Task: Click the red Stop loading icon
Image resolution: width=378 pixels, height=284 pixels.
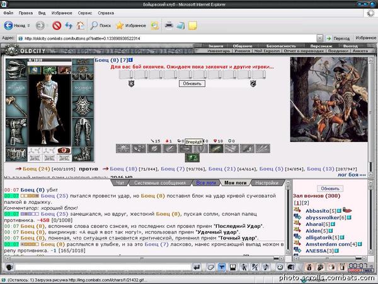Action: (57, 25)
